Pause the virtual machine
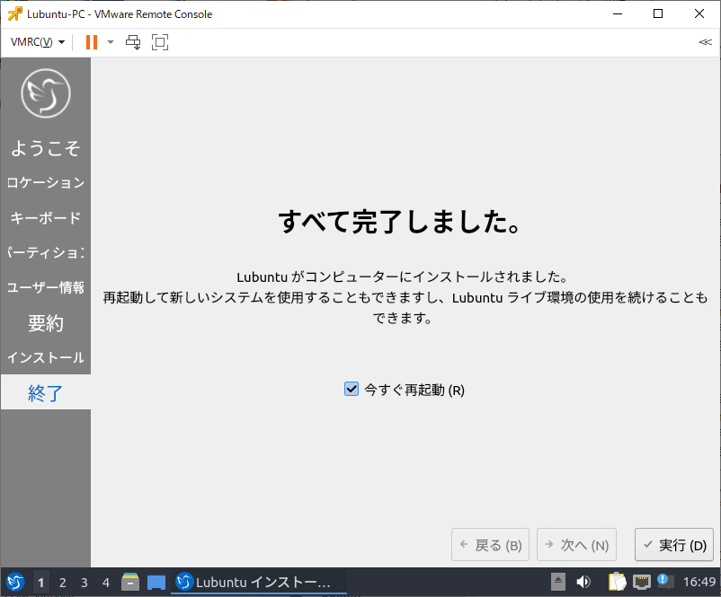Screen dimensions: 721x597 coord(92,42)
